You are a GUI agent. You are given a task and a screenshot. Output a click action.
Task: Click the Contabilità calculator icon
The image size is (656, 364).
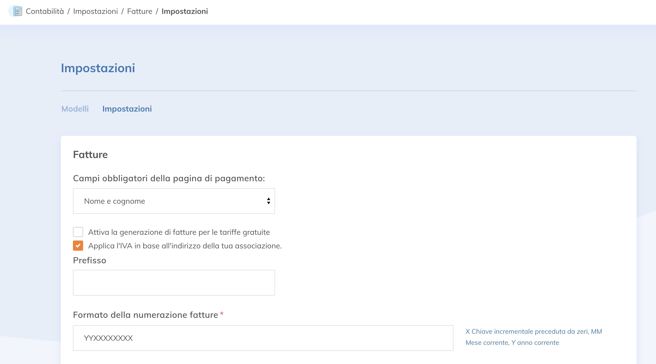point(17,11)
